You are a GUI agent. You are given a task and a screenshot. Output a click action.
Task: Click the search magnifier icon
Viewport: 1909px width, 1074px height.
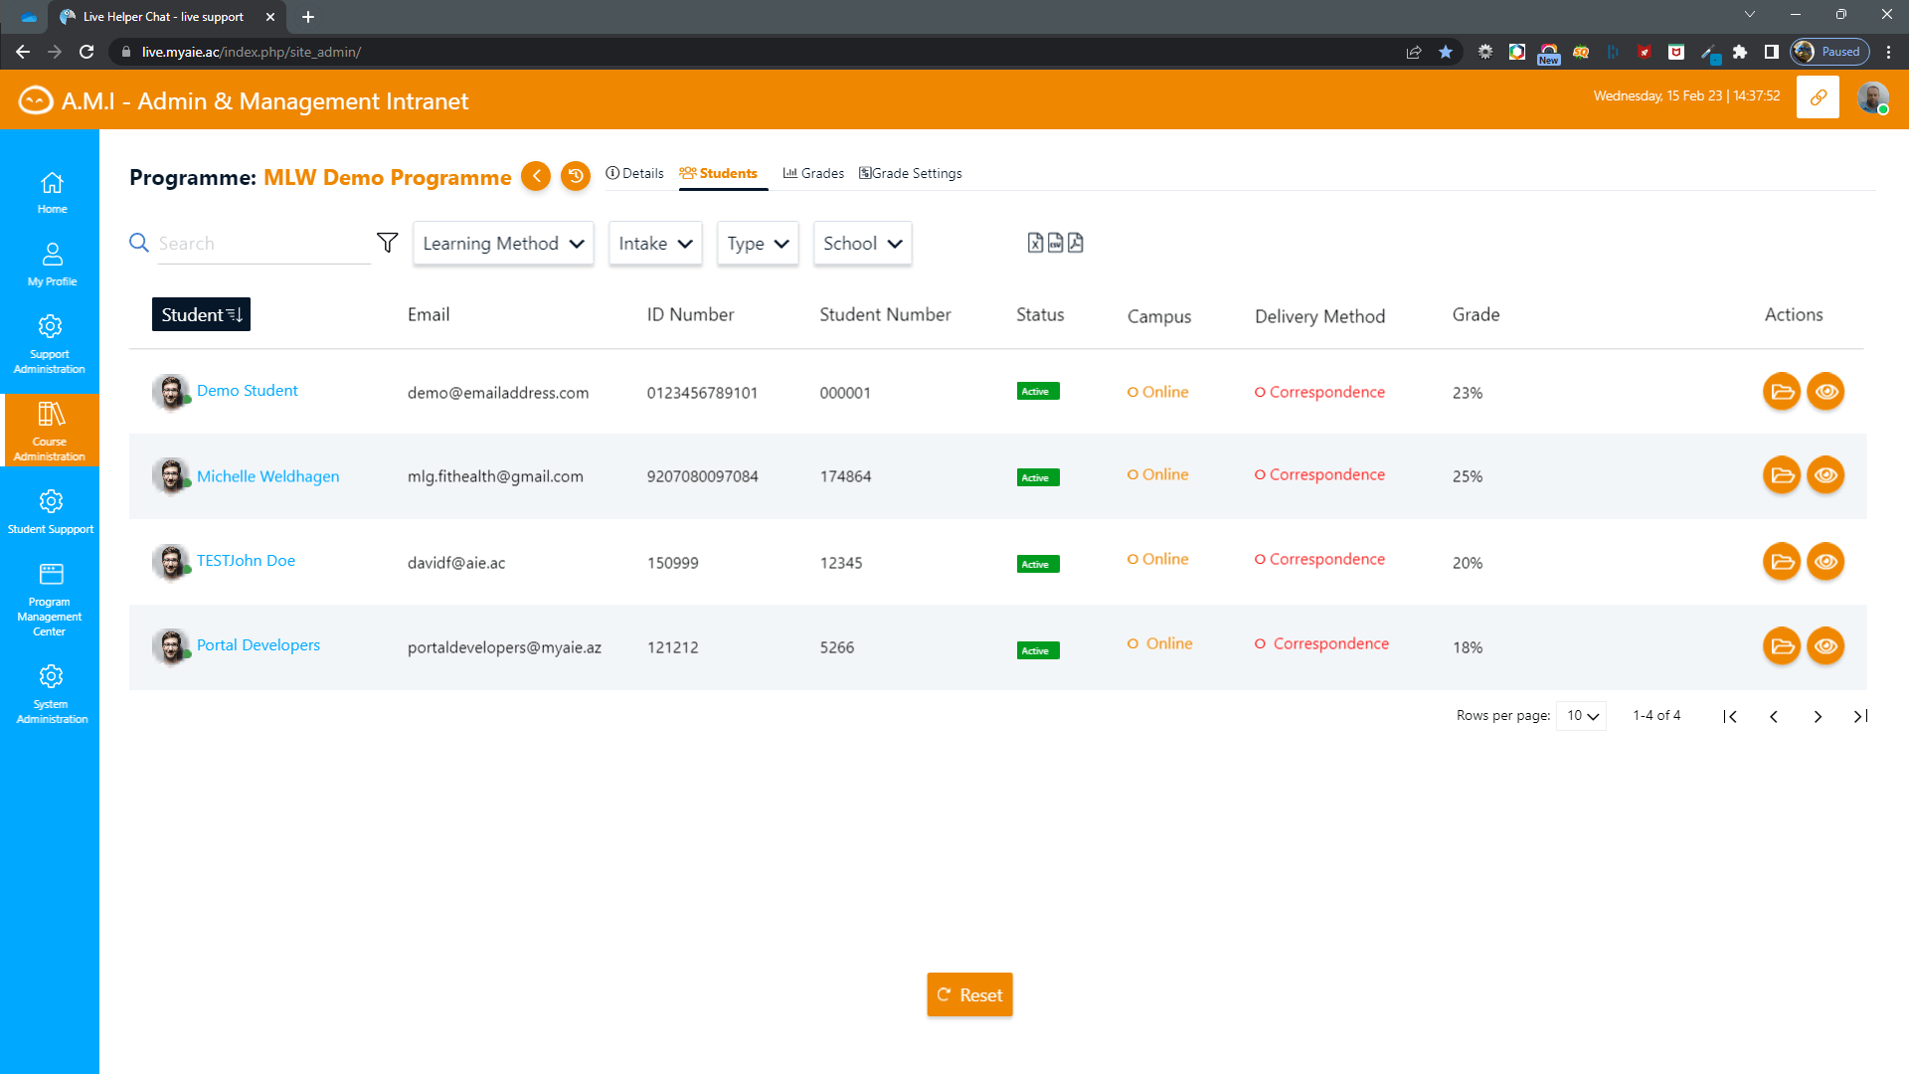click(139, 243)
